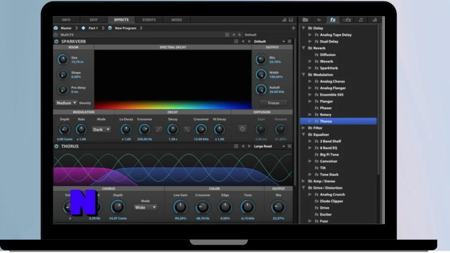This screenshot has width=450, height=253.
Task: Click the mixer bars icon beside MODS
Action: (284, 20)
